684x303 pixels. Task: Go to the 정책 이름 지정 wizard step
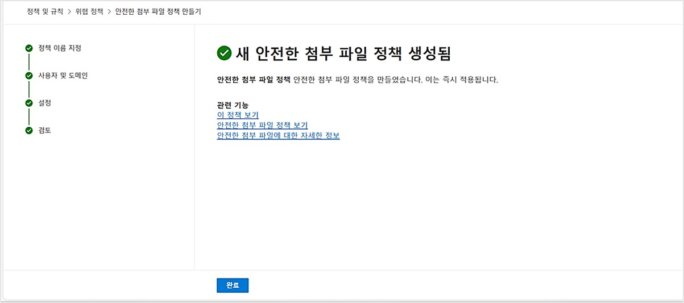[x=60, y=48]
